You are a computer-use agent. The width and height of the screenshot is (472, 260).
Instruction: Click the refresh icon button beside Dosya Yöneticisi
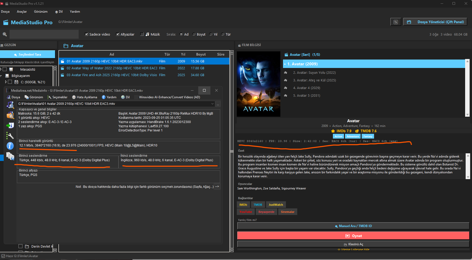[396, 22]
